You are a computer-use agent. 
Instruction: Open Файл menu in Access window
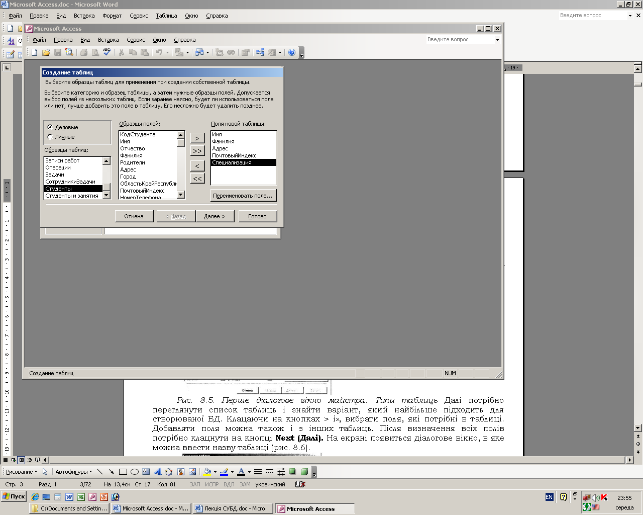point(39,40)
